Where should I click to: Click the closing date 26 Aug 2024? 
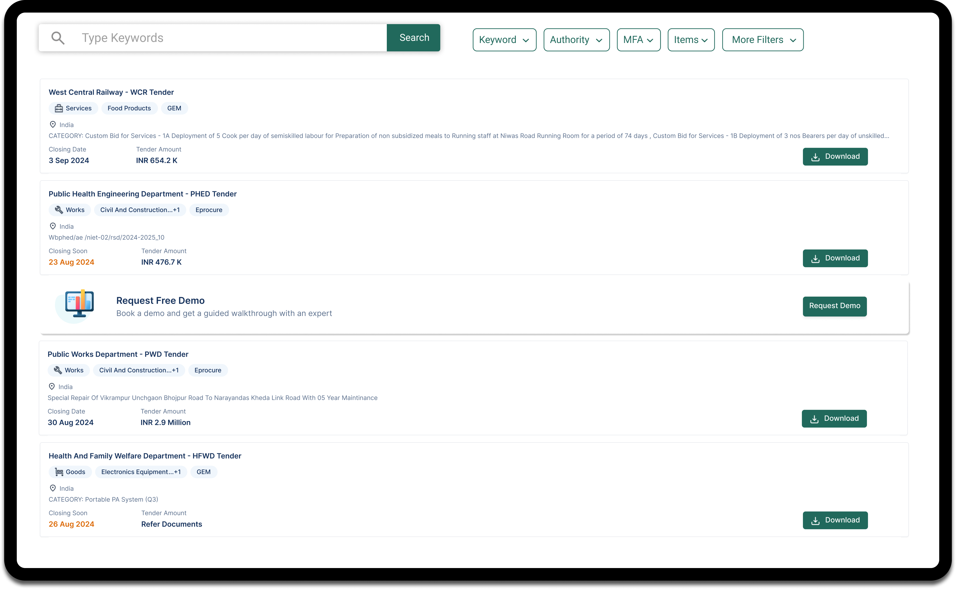click(x=71, y=524)
